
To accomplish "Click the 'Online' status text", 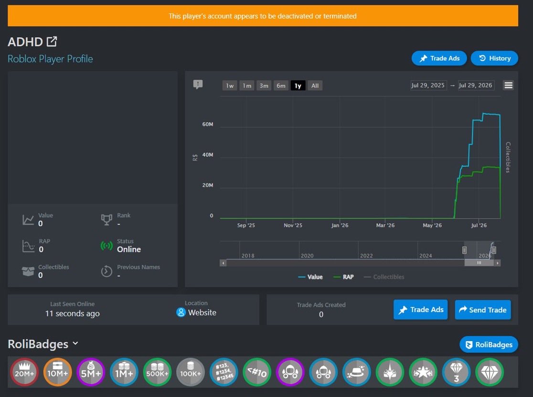I will point(129,249).
